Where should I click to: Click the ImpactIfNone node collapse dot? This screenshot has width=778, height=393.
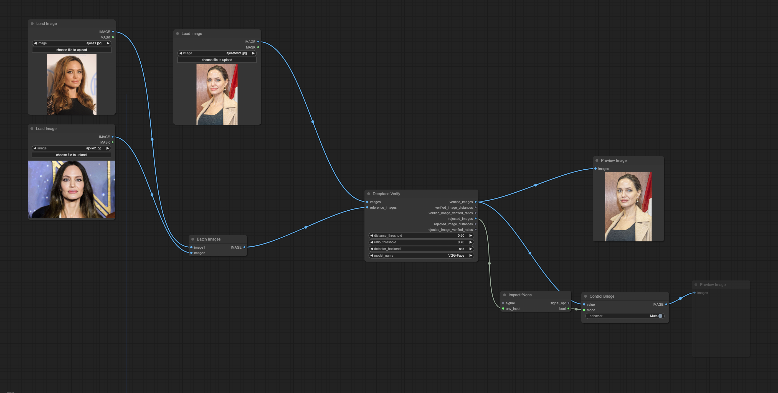click(504, 295)
